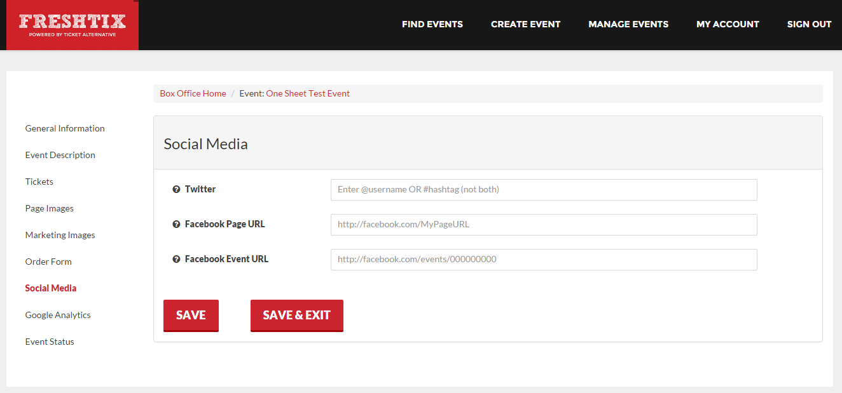Go to Create Event in the navigation bar
Image resolution: width=842 pixels, height=393 pixels.
tap(526, 24)
